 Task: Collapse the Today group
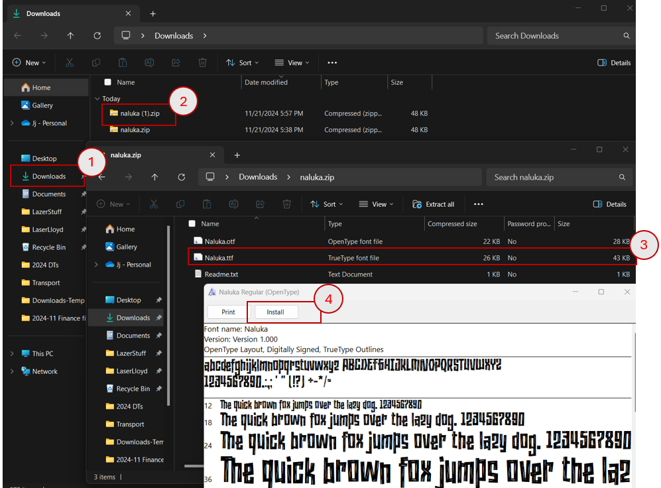97,99
